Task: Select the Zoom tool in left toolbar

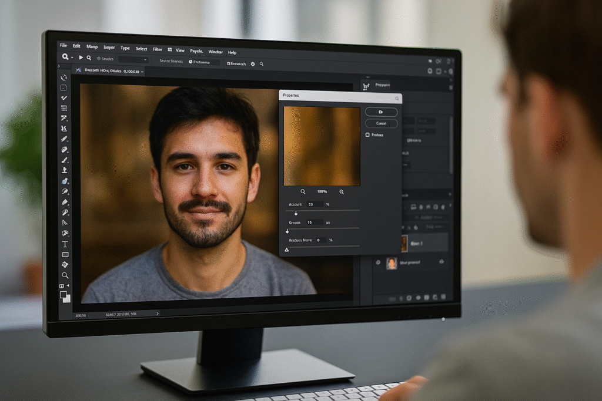Action: [x=65, y=275]
